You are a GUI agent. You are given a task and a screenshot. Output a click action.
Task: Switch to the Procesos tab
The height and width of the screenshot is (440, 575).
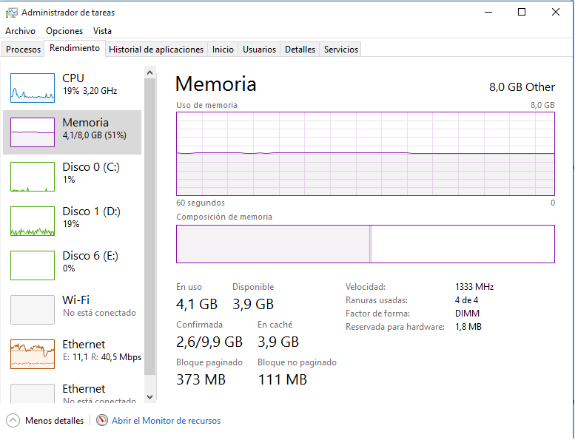(23, 50)
